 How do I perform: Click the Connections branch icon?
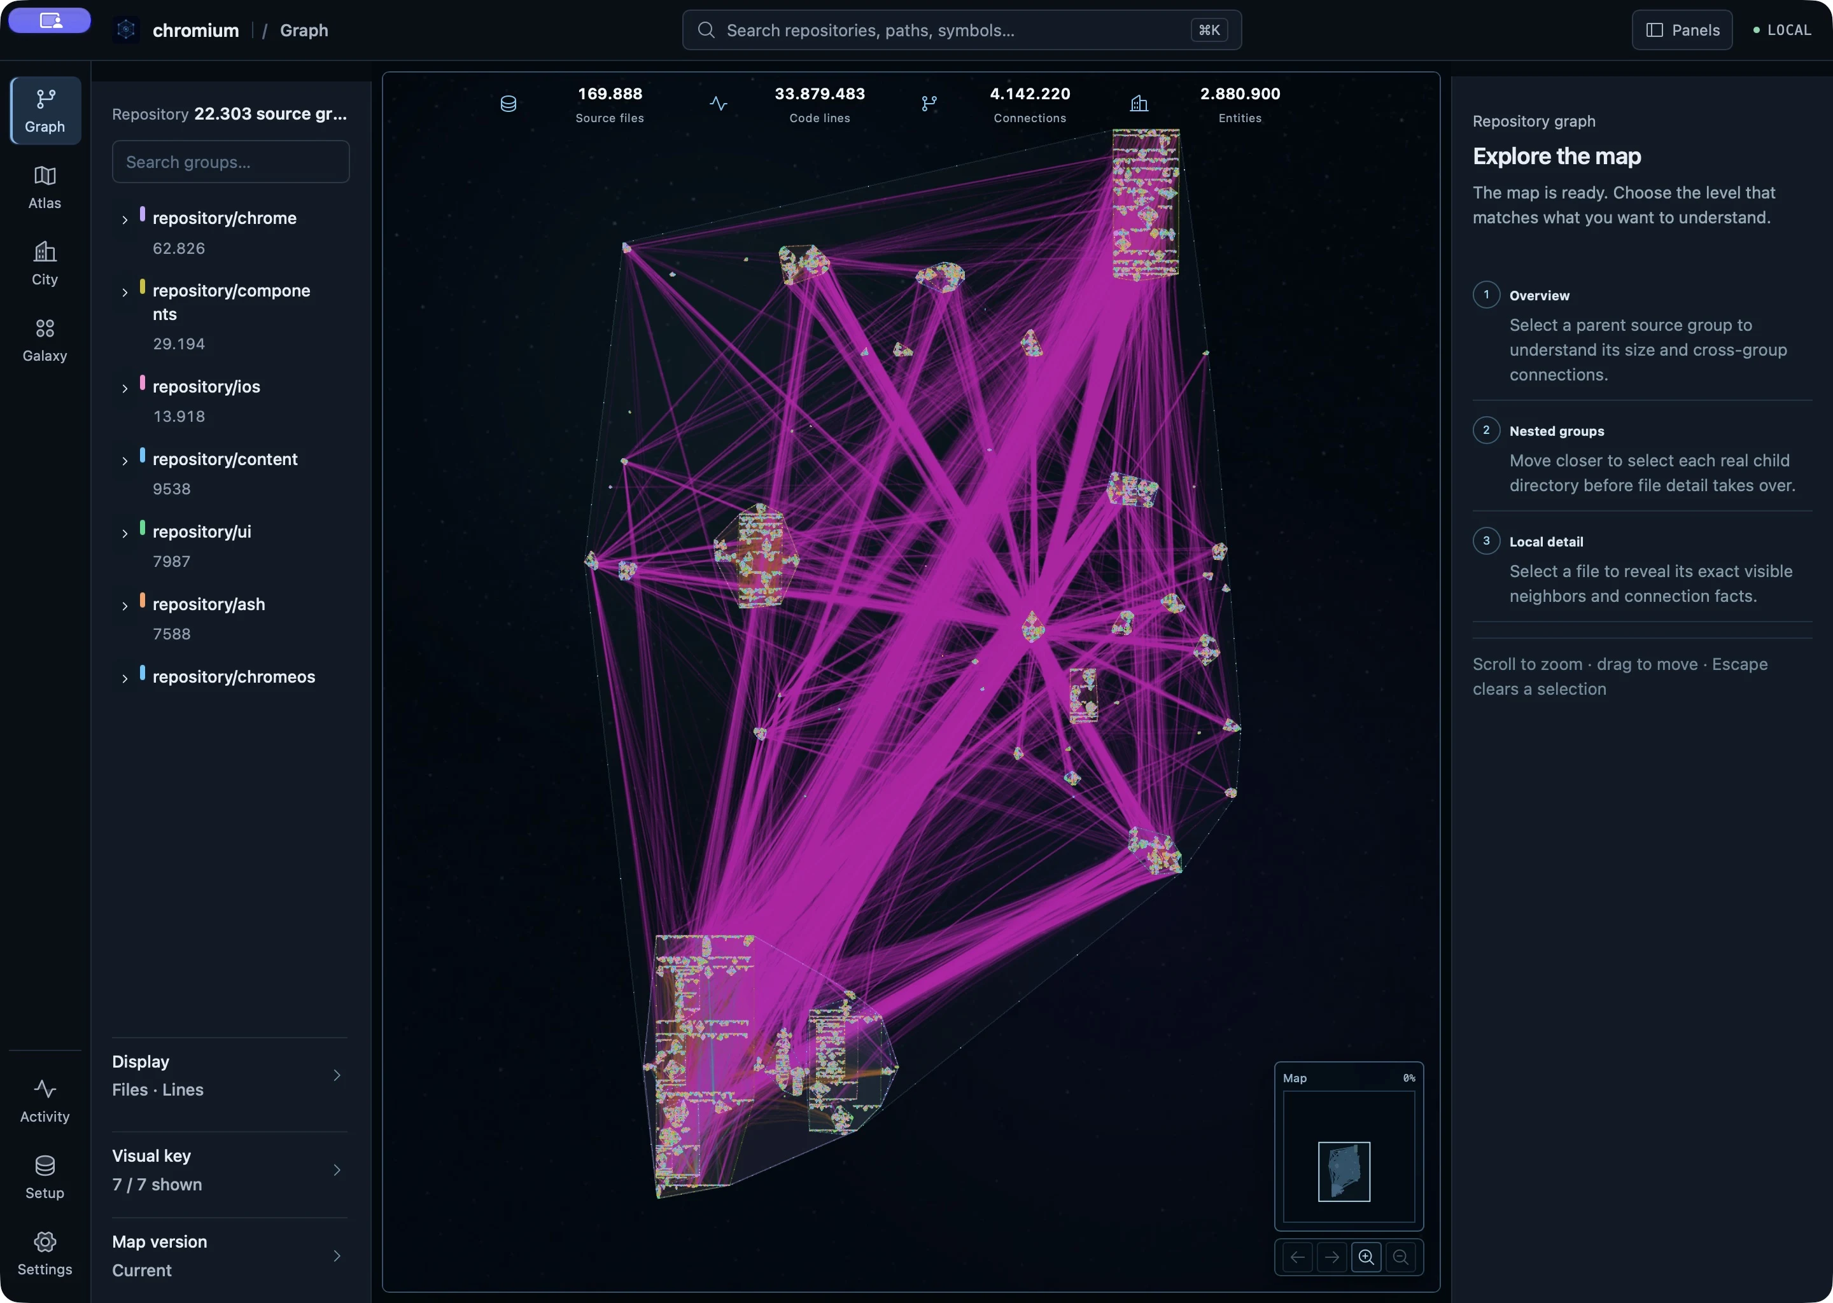[929, 104]
